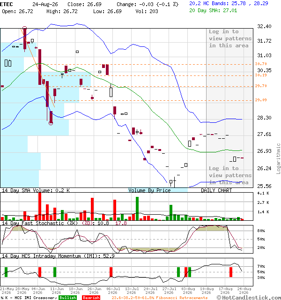Click the circled swing-high marker at chart top

[24, 28]
